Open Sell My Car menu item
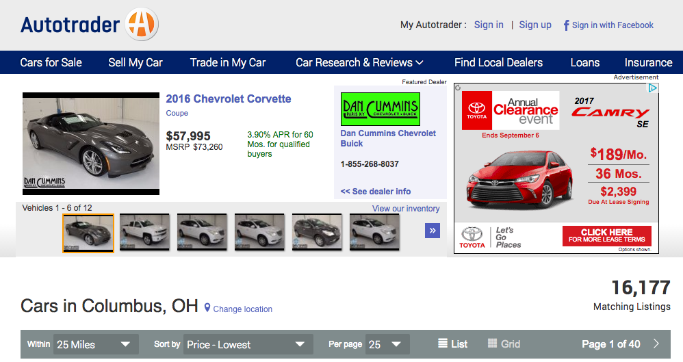Image resolution: width=683 pixels, height=362 pixels. click(136, 62)
